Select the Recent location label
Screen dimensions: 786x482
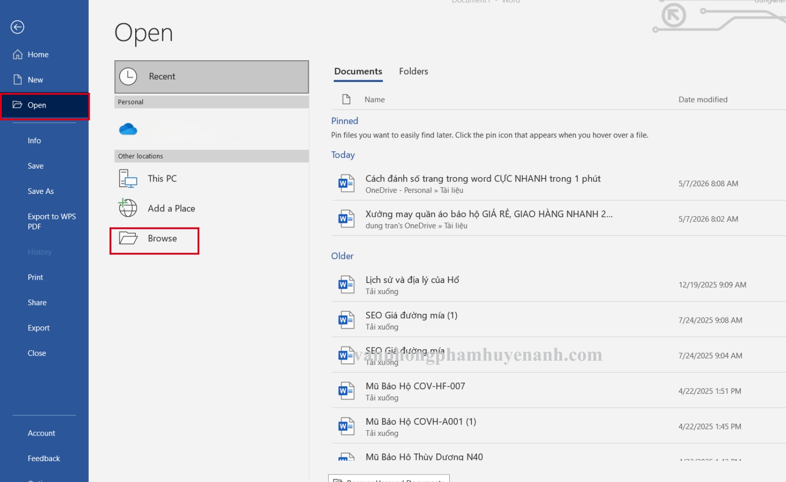[x=162, y=76]
